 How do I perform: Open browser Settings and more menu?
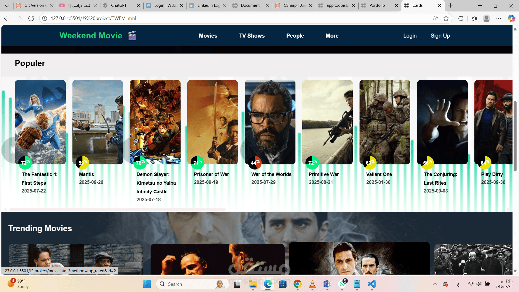tap(499, 18)
